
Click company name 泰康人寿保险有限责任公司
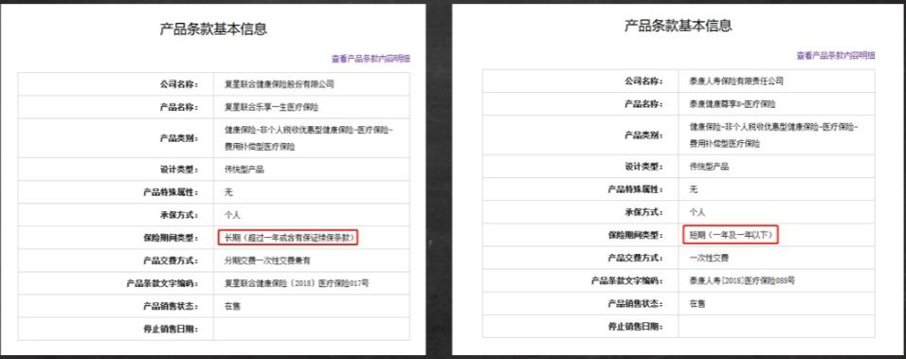(736, 81)
